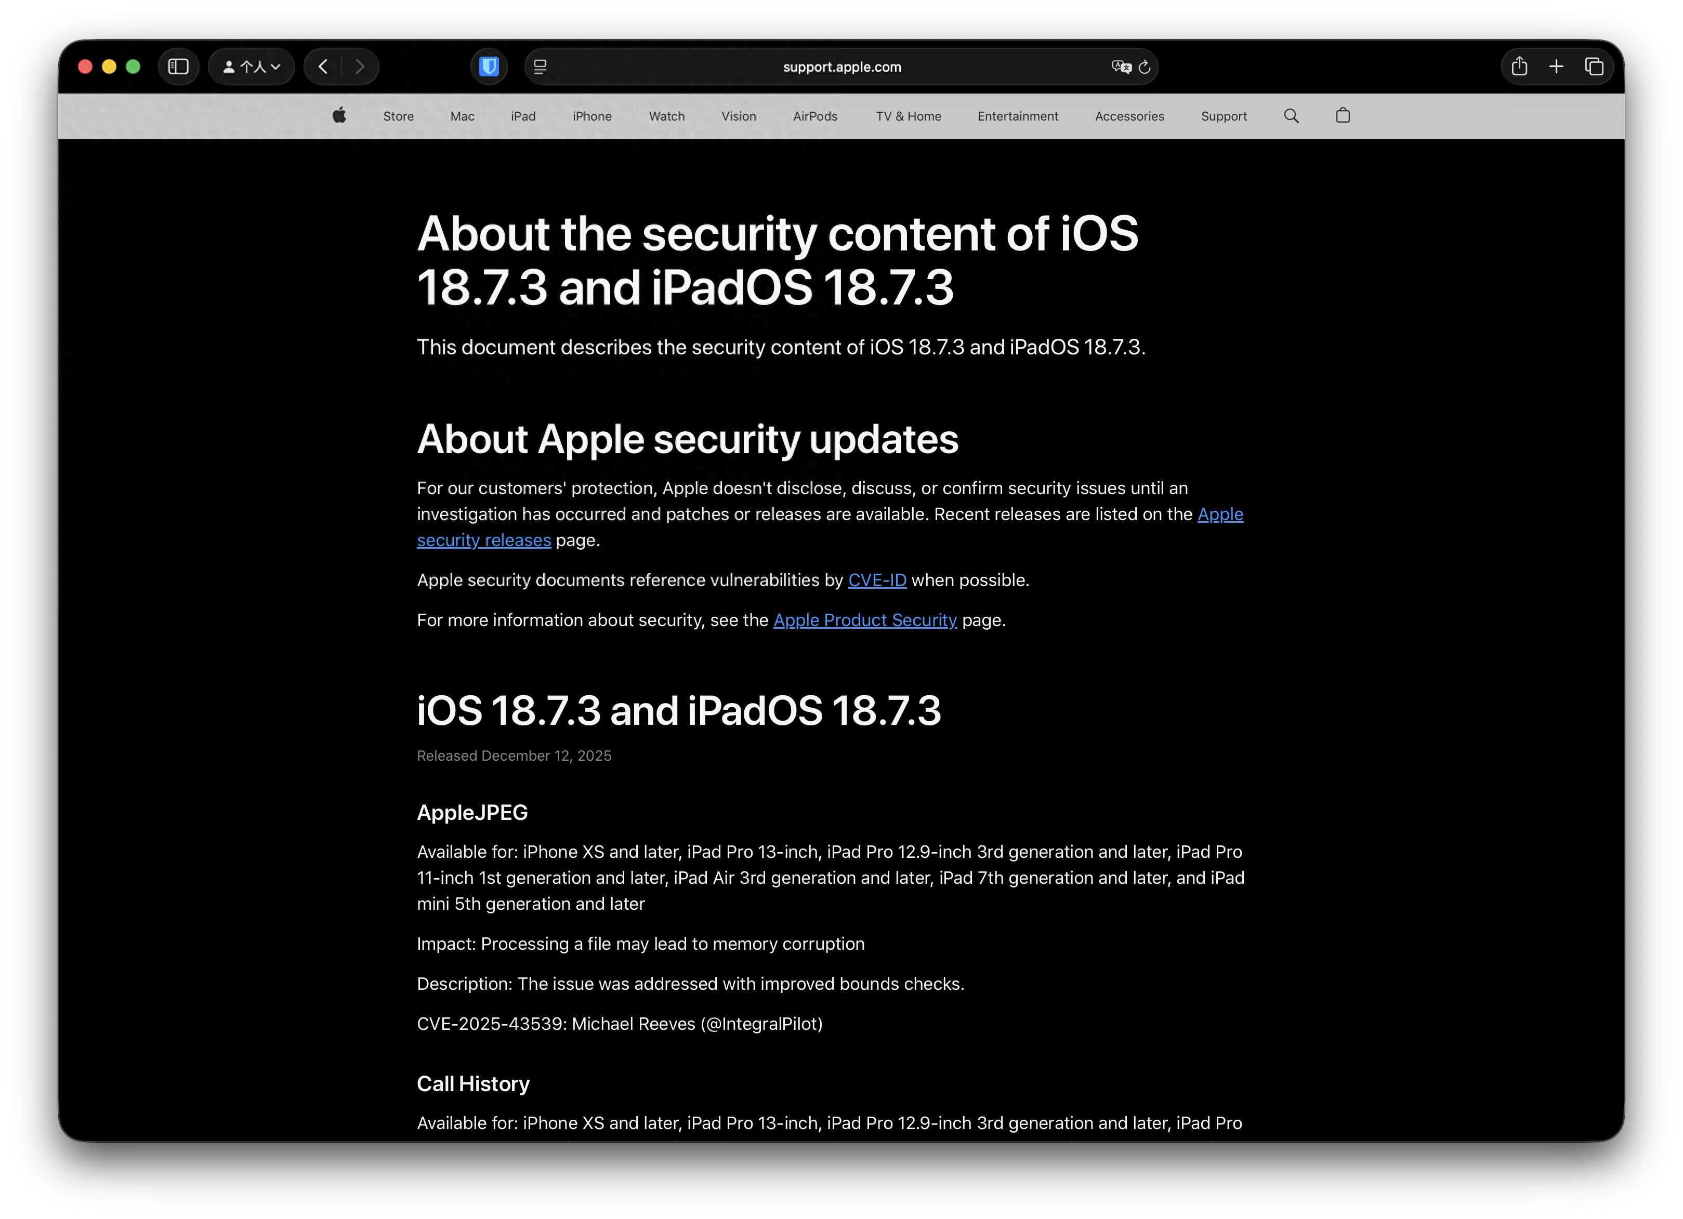Reload the current page
This screenshot has width=1683, height=1219.
pos(1144,67)
